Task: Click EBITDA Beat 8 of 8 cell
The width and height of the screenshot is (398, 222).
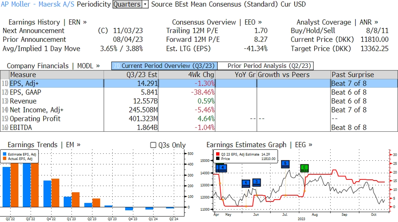Action: coord(364,127)
